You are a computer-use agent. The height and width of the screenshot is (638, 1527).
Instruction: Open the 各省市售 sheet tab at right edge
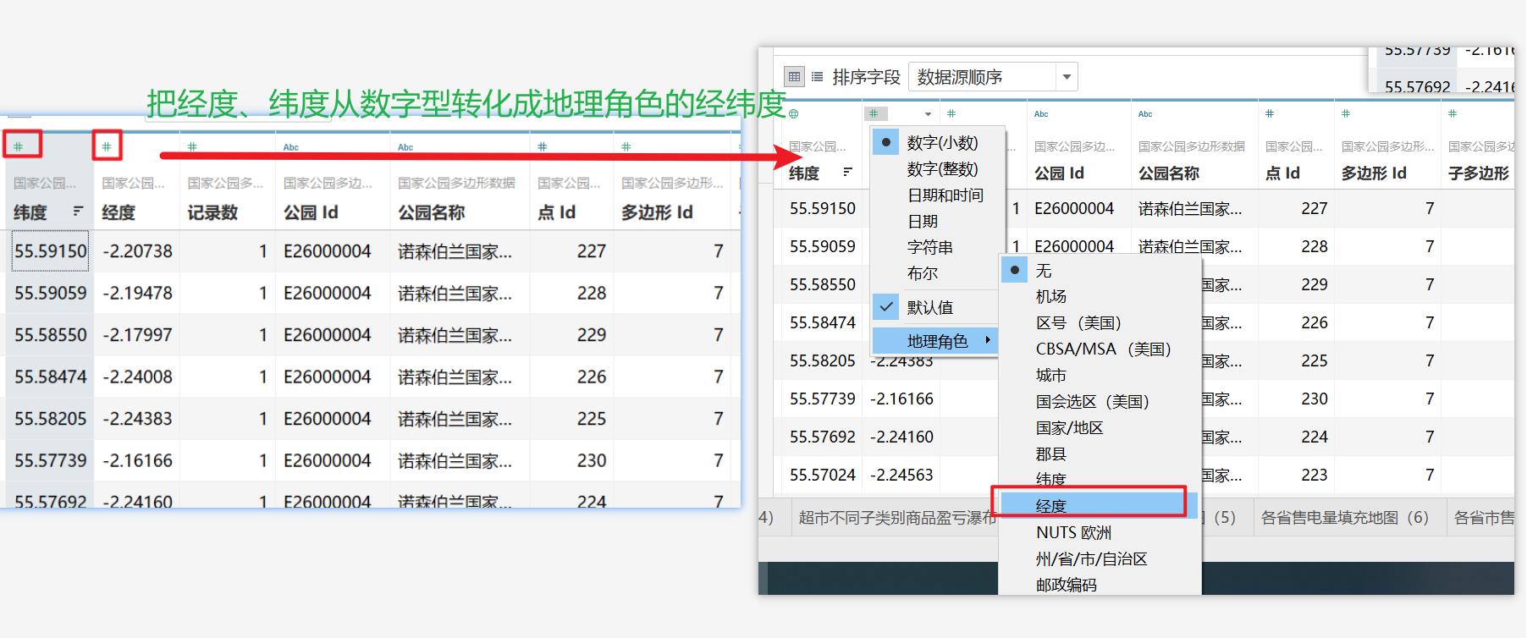pyautogui.click(x=1483, y=517)
